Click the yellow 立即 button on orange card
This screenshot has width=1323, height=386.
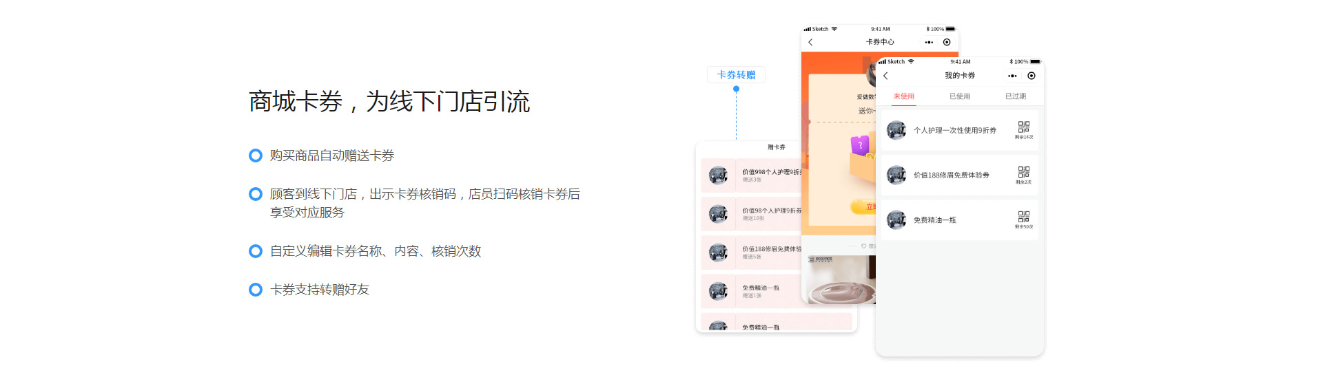point(863,206)
